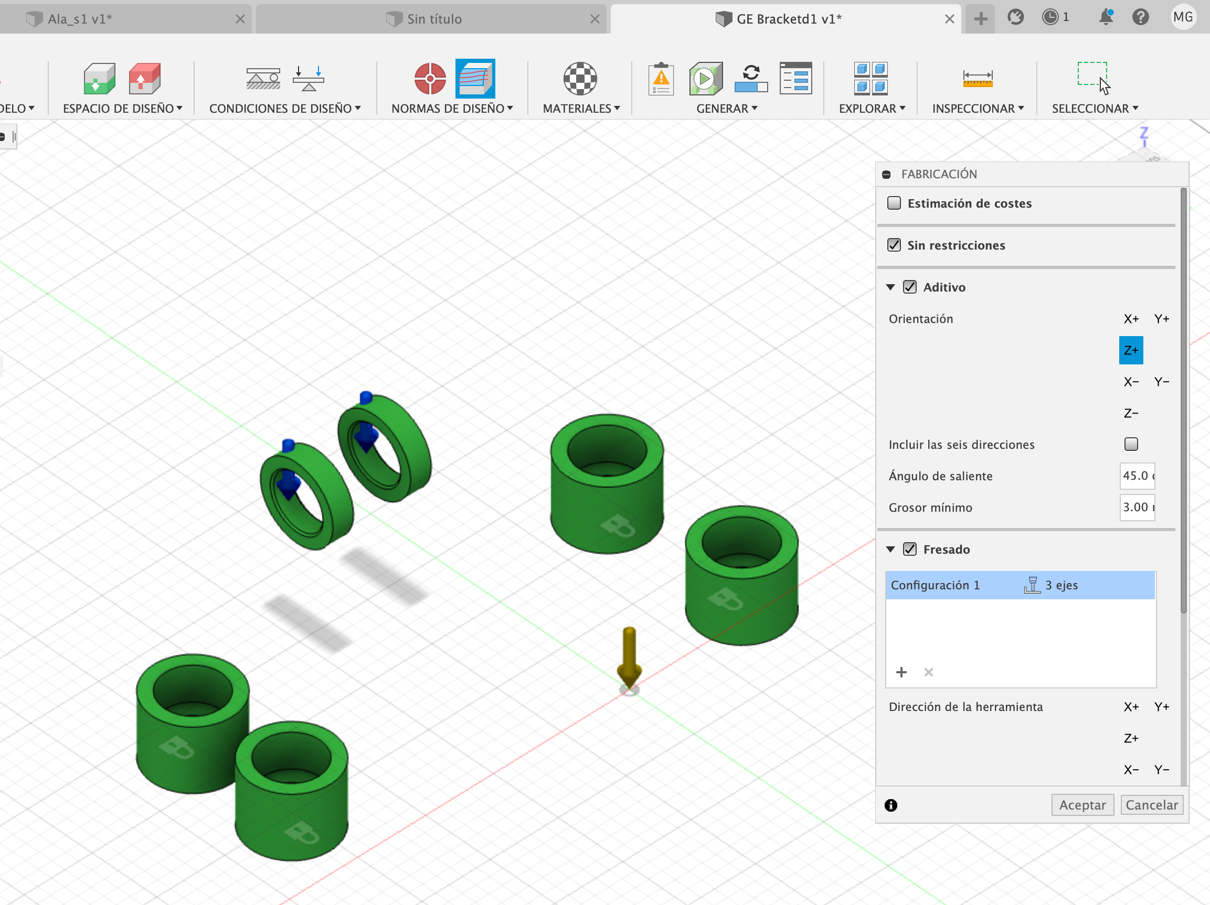This screenshot has width=1210, height=905.
Task: Open the job status clock icon
Action: tap(1050, 17)
